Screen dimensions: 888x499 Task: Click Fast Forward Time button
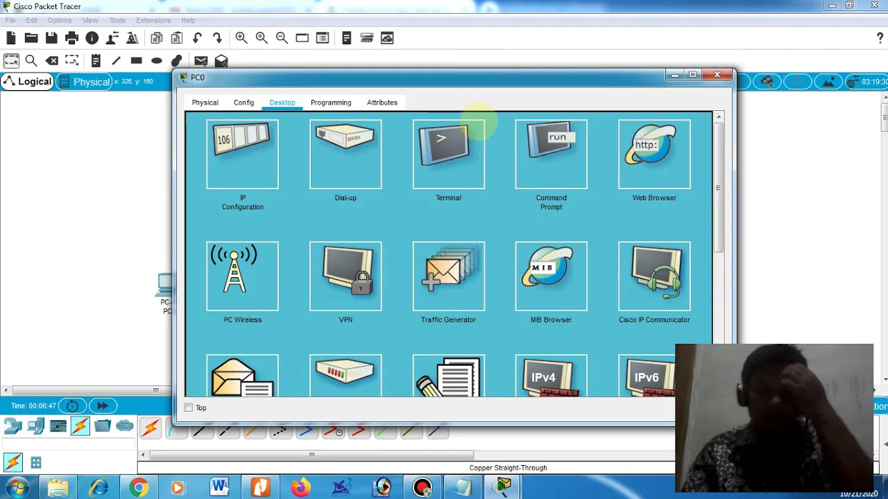tap(102, 405)
